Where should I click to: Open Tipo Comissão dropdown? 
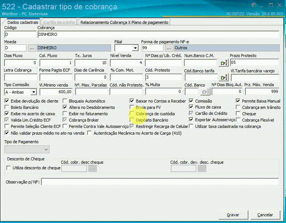34,92
